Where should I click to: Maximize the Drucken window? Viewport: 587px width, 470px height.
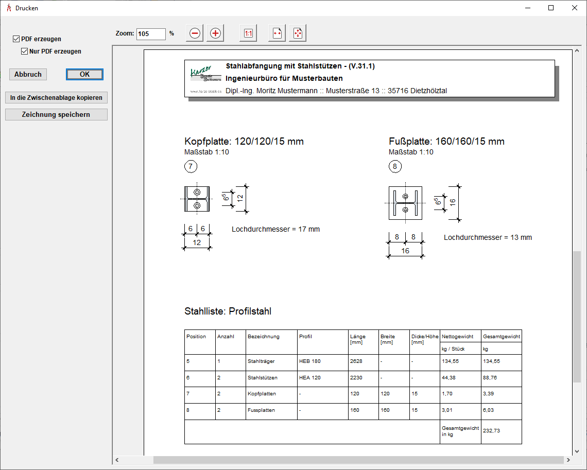(x=551, y=8)
